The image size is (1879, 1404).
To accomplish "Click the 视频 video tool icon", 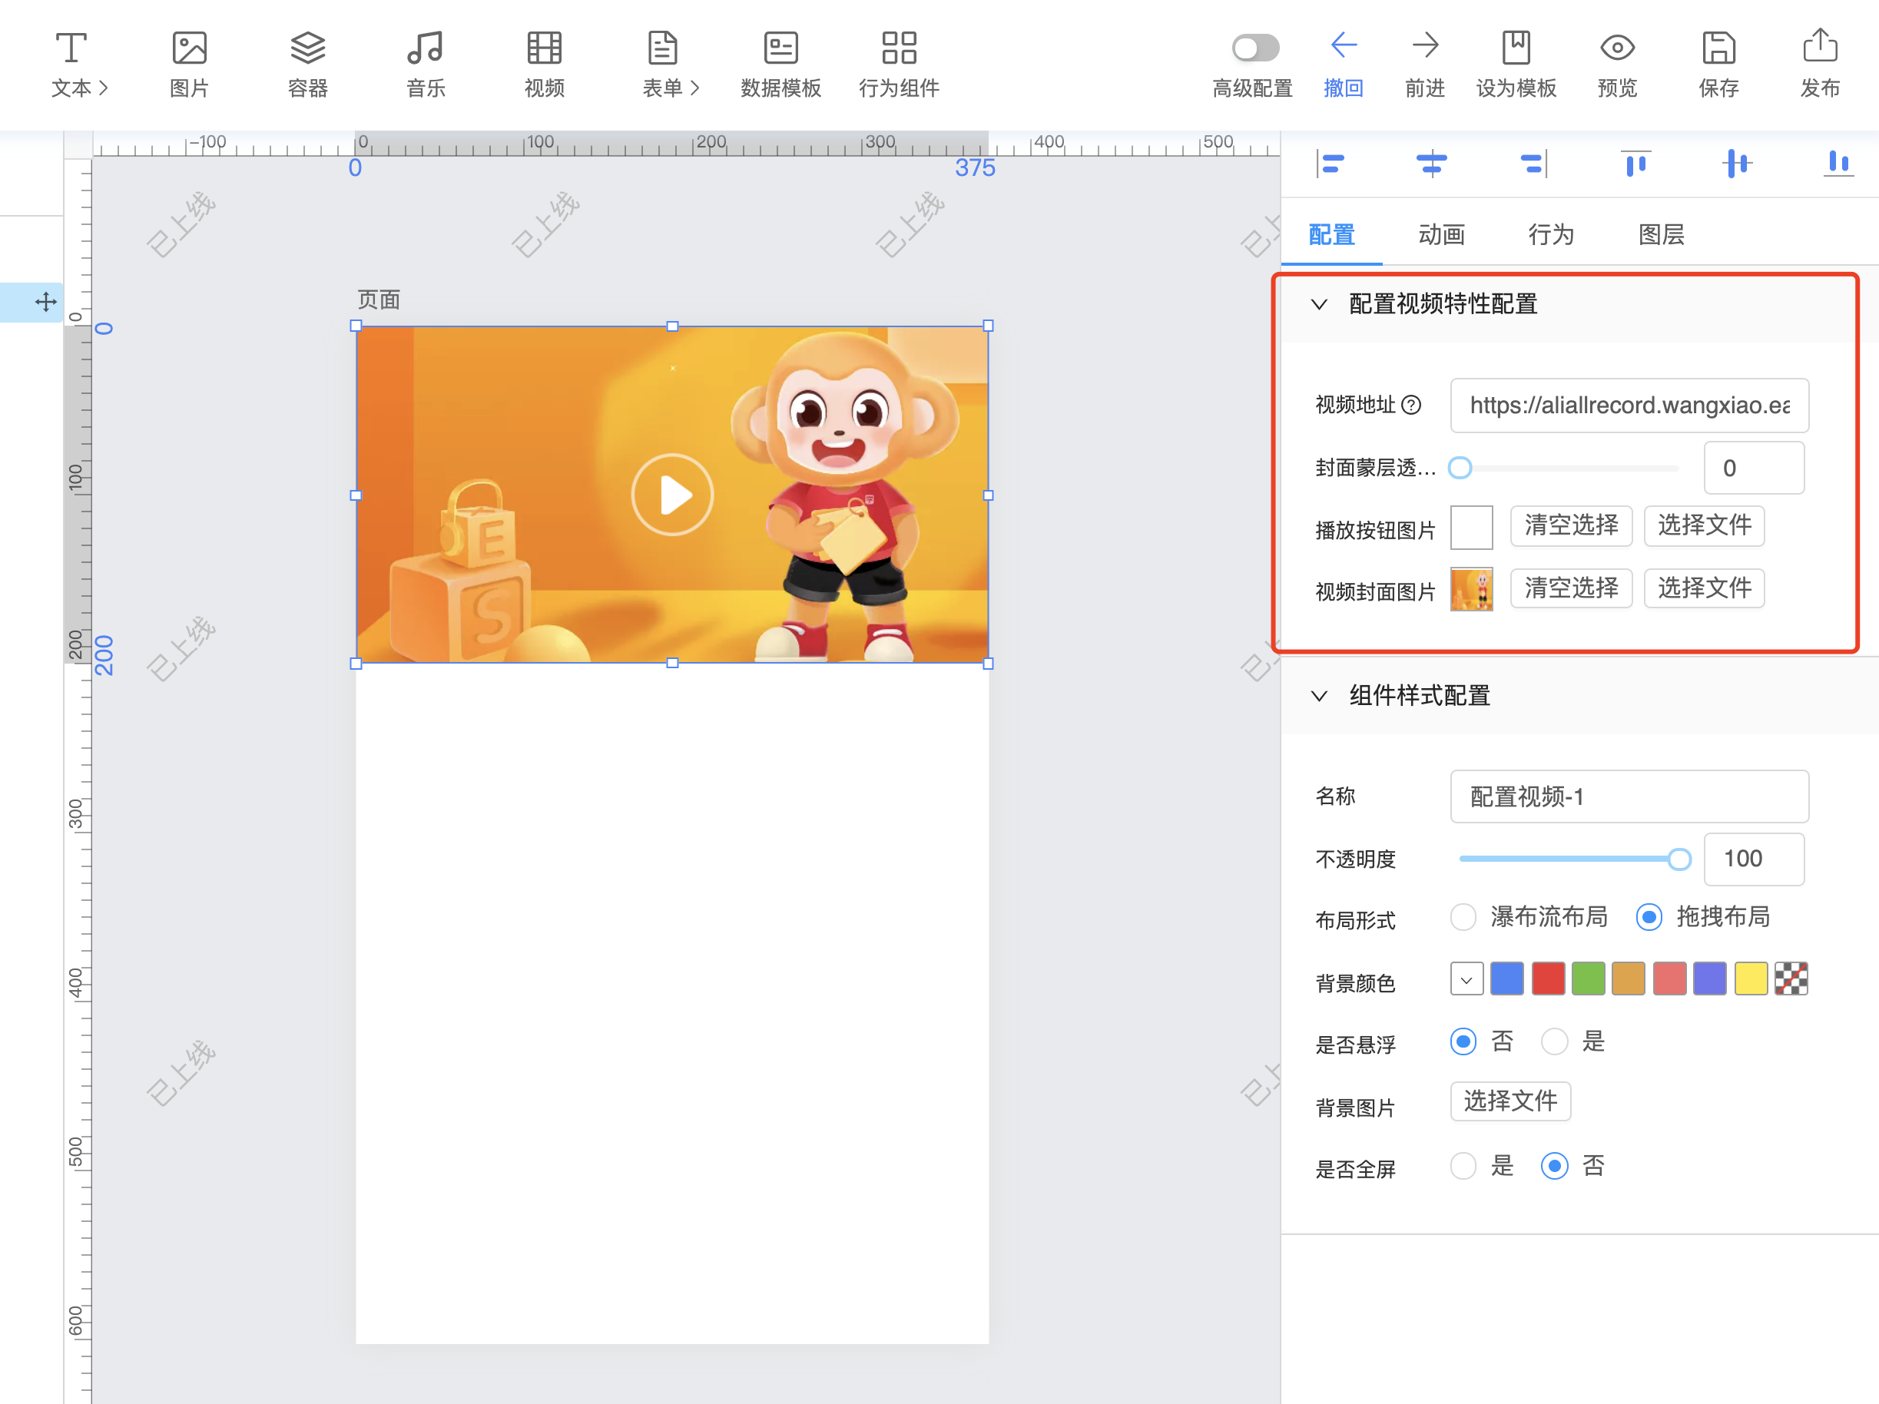I will 544,48.
